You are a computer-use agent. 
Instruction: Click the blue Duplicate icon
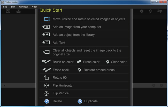(x=80, y=101)
